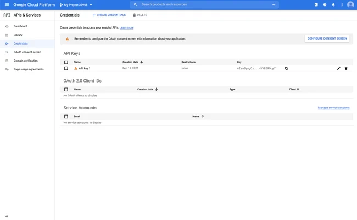Expand the search bar dropdown arrow
The image size is (357, 220).
tap(274, 5)
